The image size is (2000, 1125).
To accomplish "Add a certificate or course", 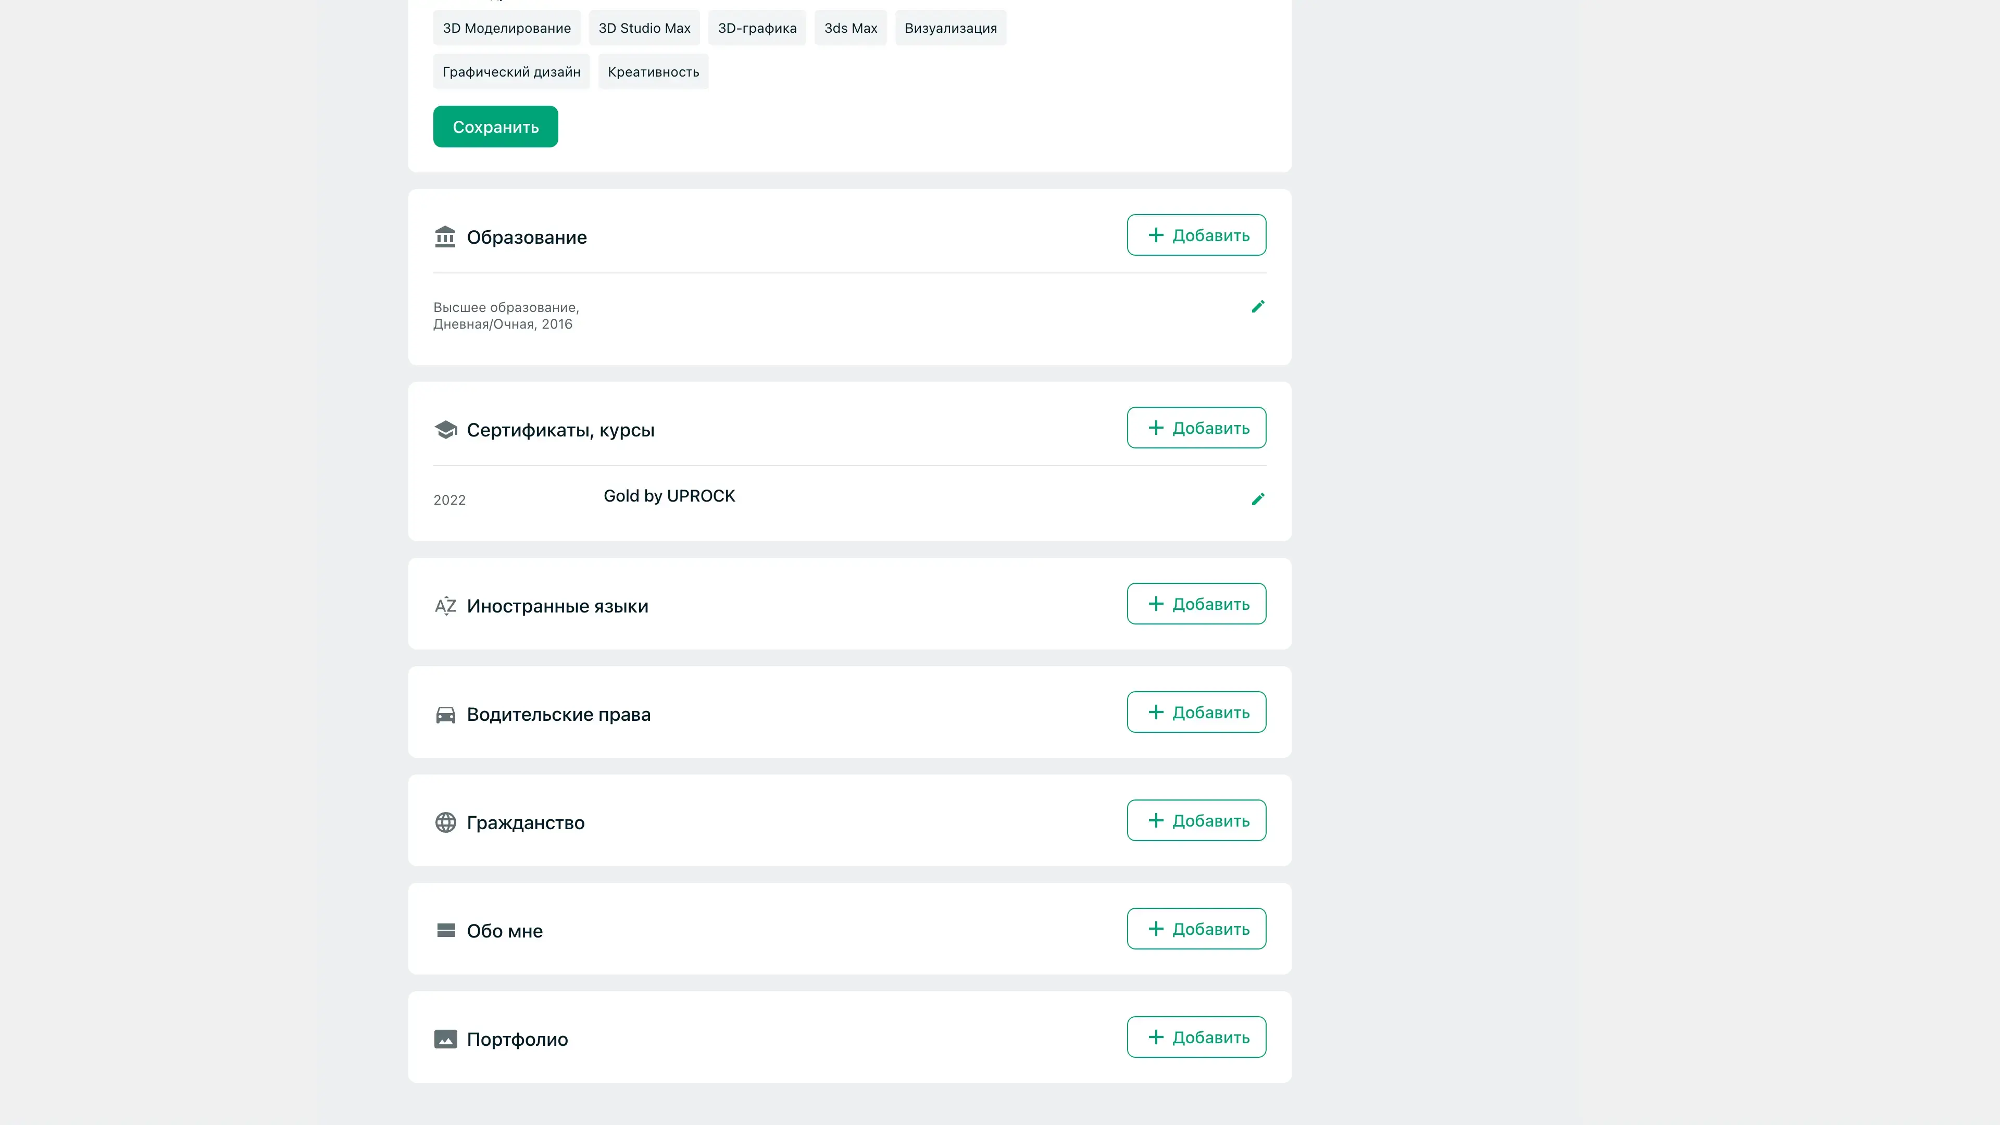I will 1196,428.
